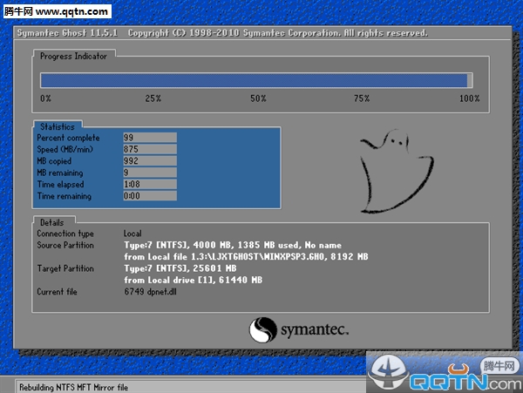523x393 pixels.
Task: Select the Details panel title
Action: pyautogui.click(x=51, y=222)
